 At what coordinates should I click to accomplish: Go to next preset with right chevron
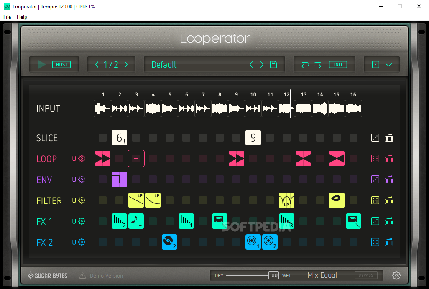click(x=262, y=64)
